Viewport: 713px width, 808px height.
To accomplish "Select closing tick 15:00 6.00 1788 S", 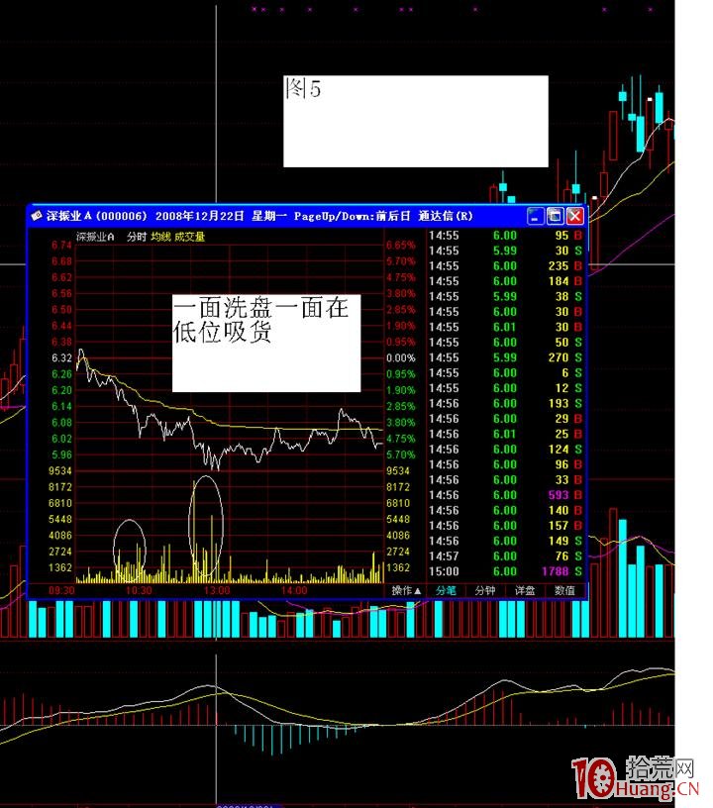I will click(505, 571).
